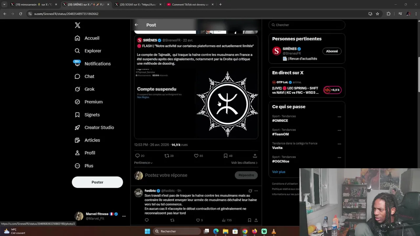Click reply icon on fwdbtc comment
This screenshot has height=236, width=420.
tap(147, 220)
